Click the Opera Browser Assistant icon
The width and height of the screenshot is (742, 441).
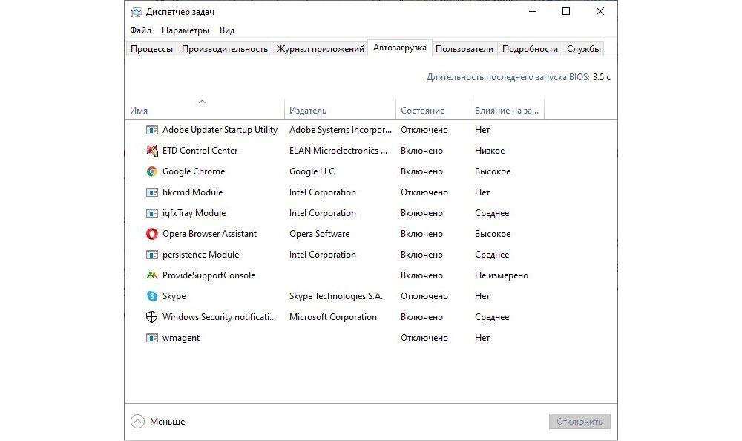coord(151,234)
